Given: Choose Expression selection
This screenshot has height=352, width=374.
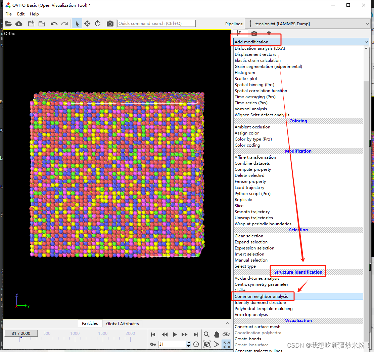Looking at the screenshot, I should [254, 248].
